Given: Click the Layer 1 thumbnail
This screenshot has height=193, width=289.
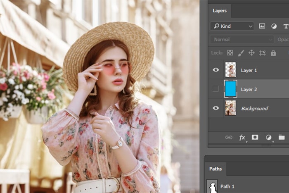Looking at the screenshot, I should coord(230,70).
